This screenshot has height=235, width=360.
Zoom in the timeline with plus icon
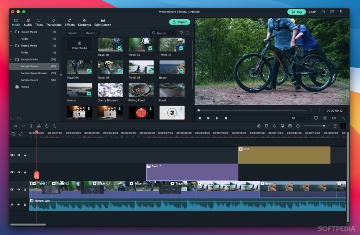tap(335, 126)
